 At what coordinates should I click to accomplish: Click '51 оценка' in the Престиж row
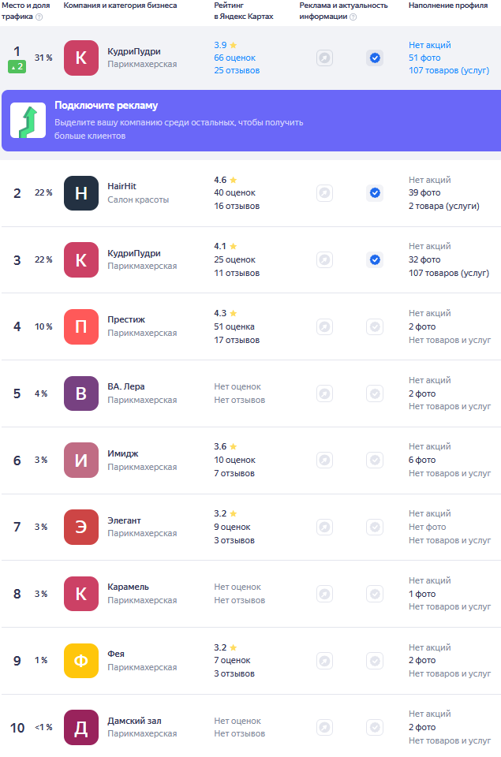(x=234, y=326)
